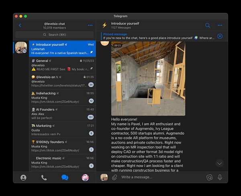
Task: Click the 34 unread badge on @levelsio on X
Action: 91,85
